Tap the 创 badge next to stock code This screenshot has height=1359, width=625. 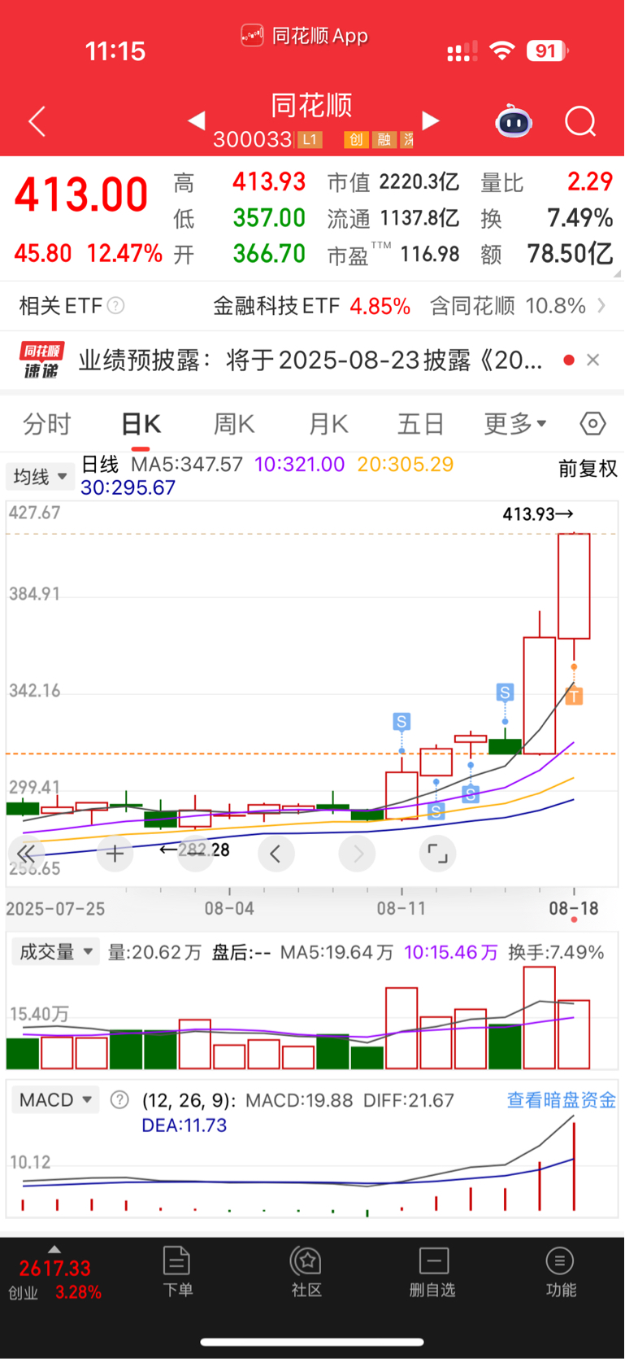pos(356,140)
